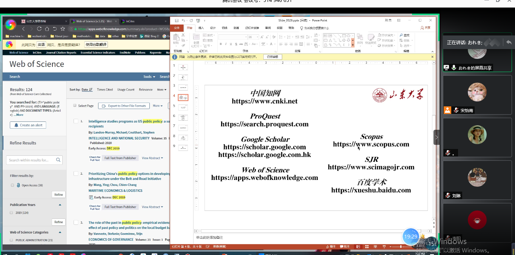515x255 pixels.
Task: Click bookmark star icon in browser
Action: [63, 29]
